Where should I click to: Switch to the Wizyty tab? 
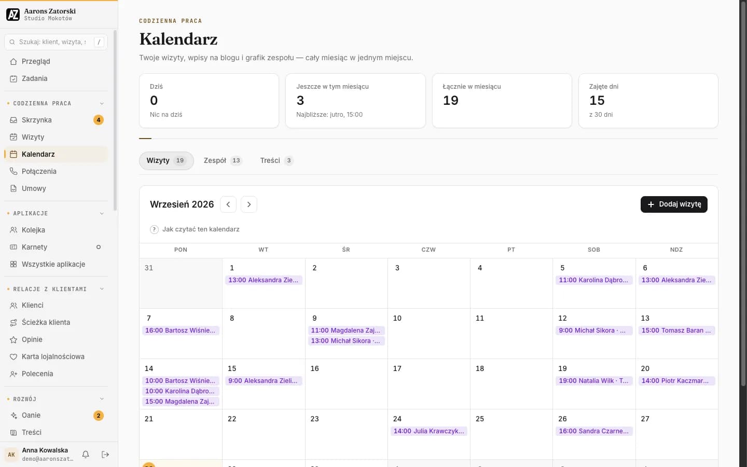coord(166,161)
